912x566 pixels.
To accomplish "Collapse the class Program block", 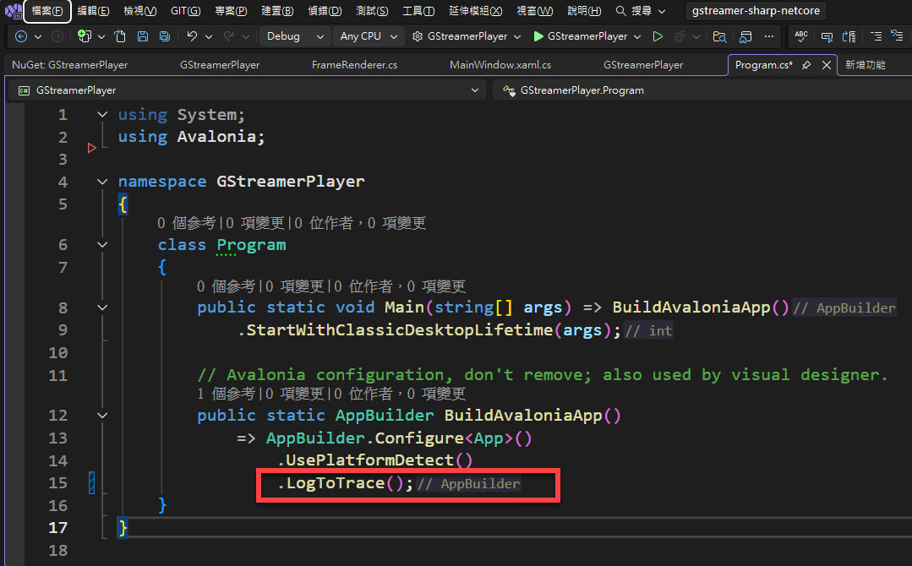I will click(102, 245).
